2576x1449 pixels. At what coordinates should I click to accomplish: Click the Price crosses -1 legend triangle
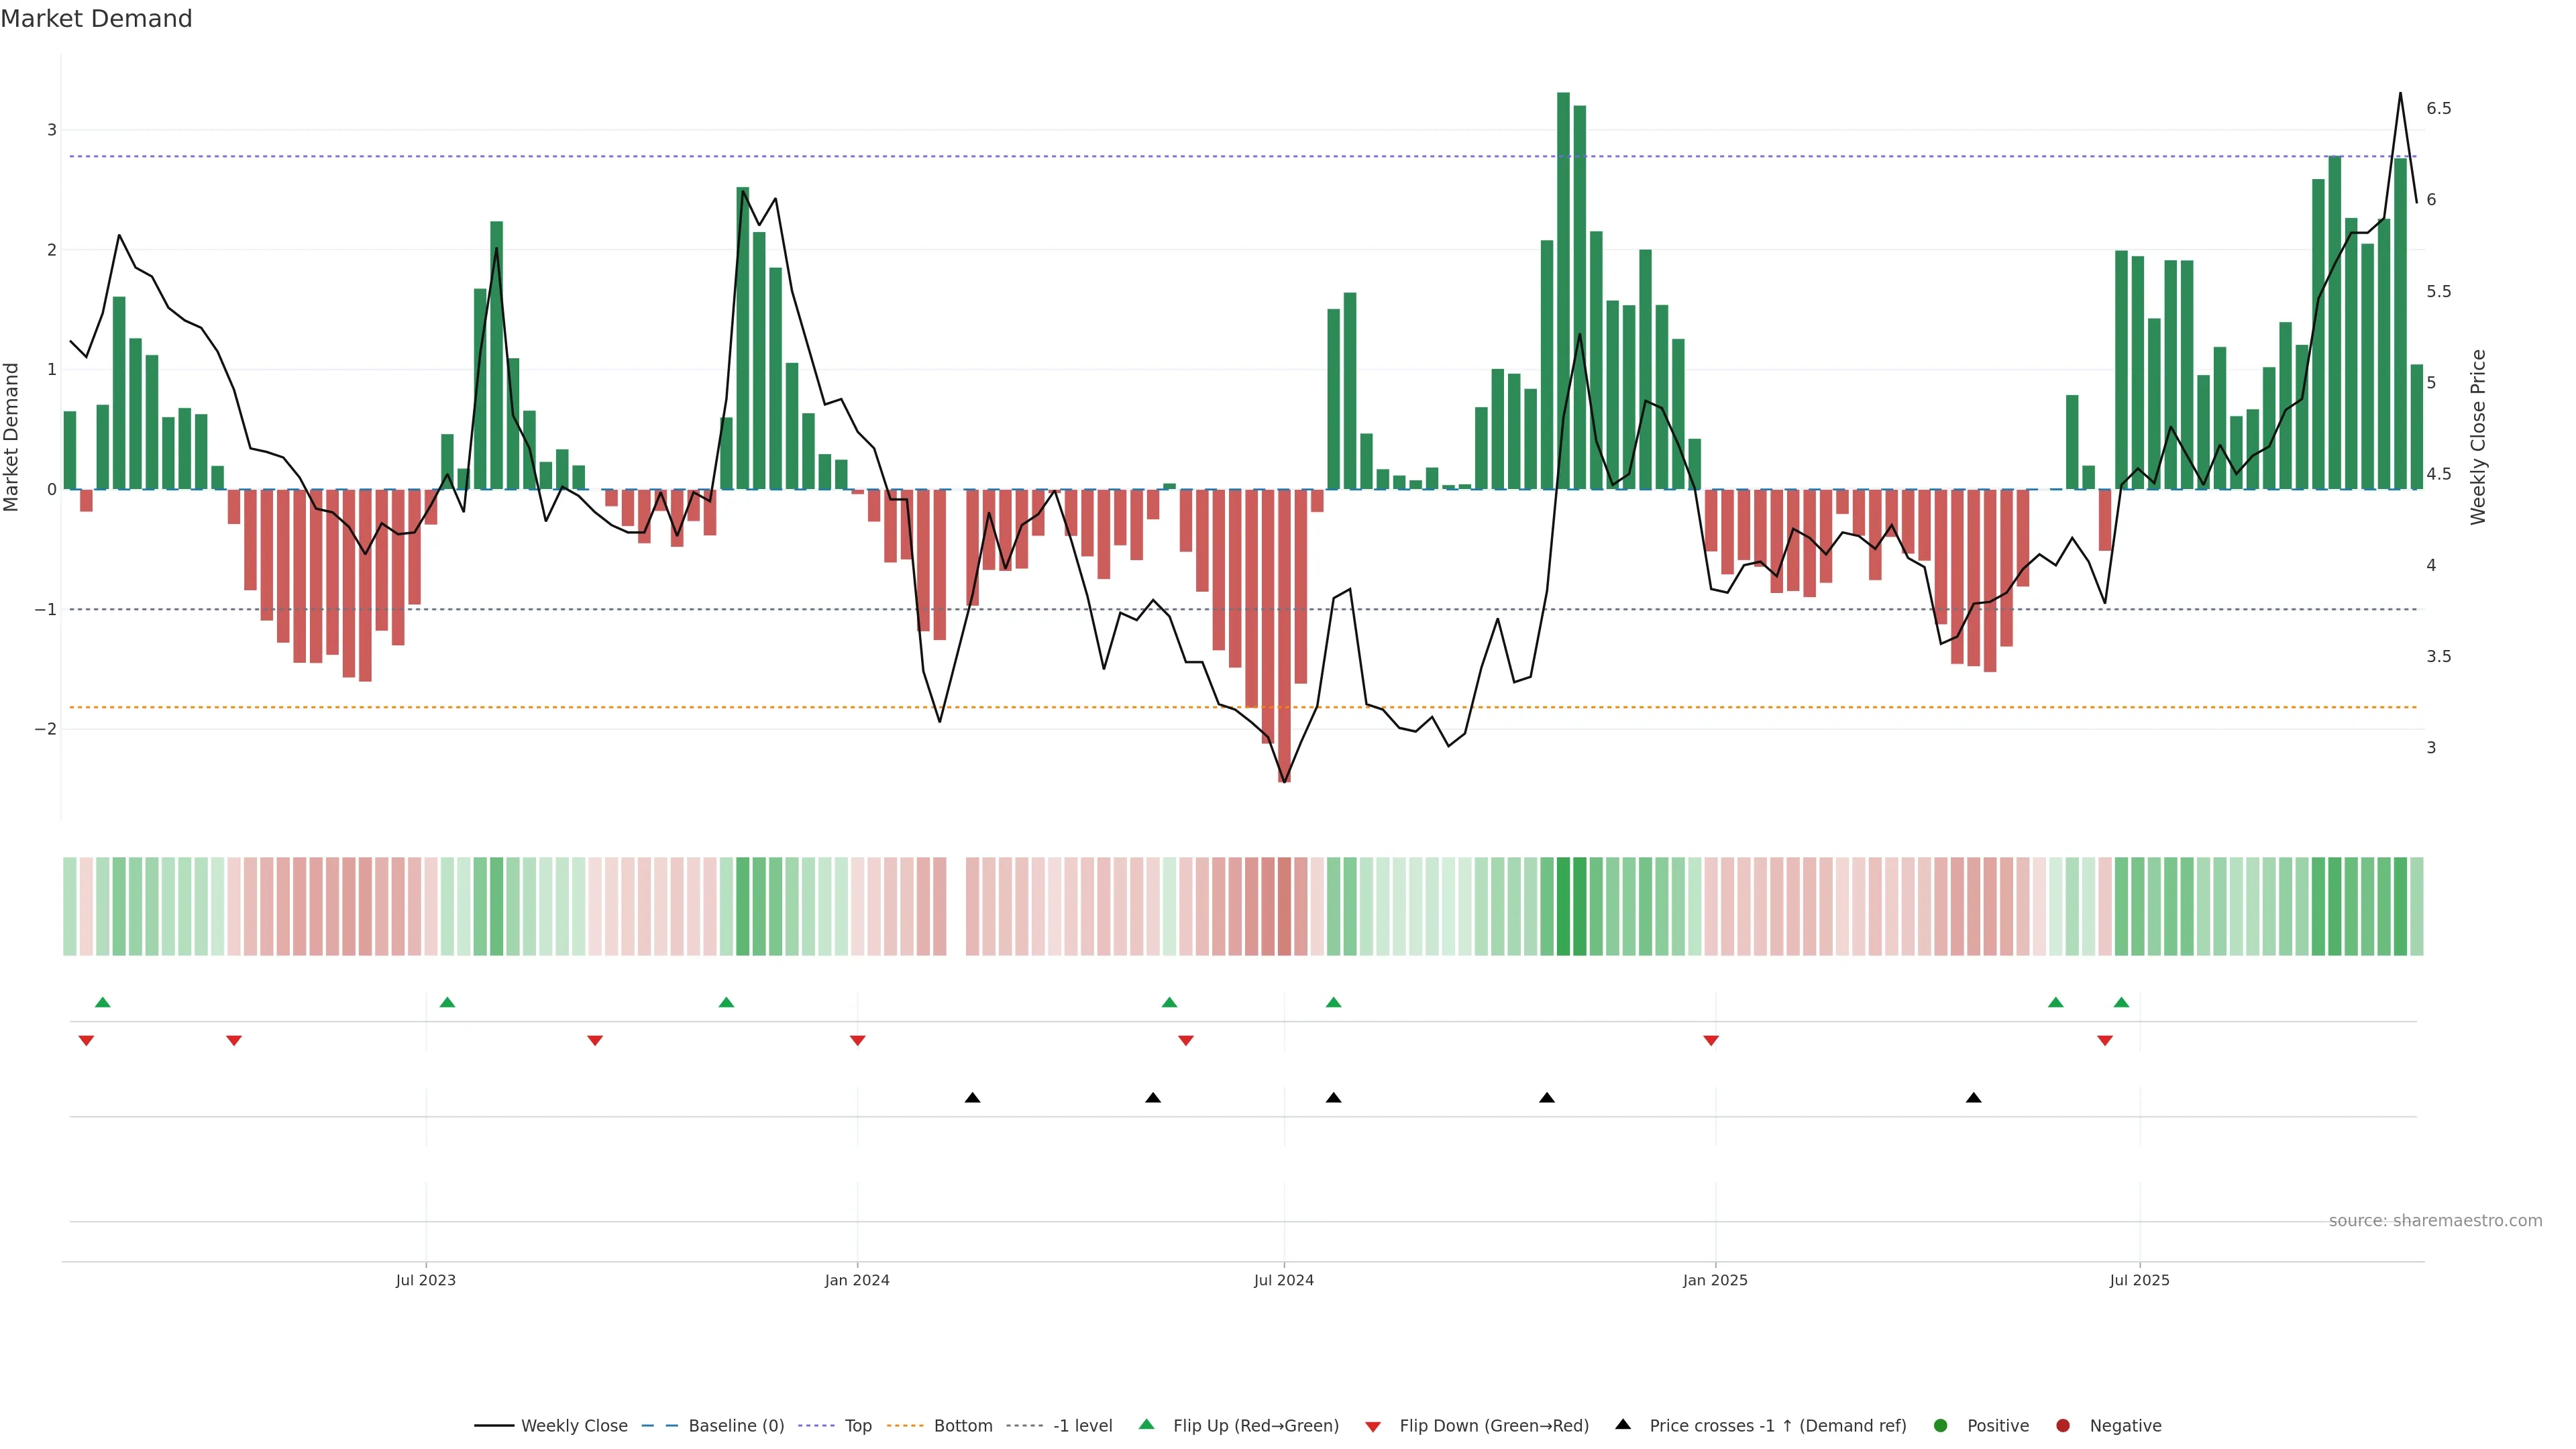(x=1623, y=1424)
